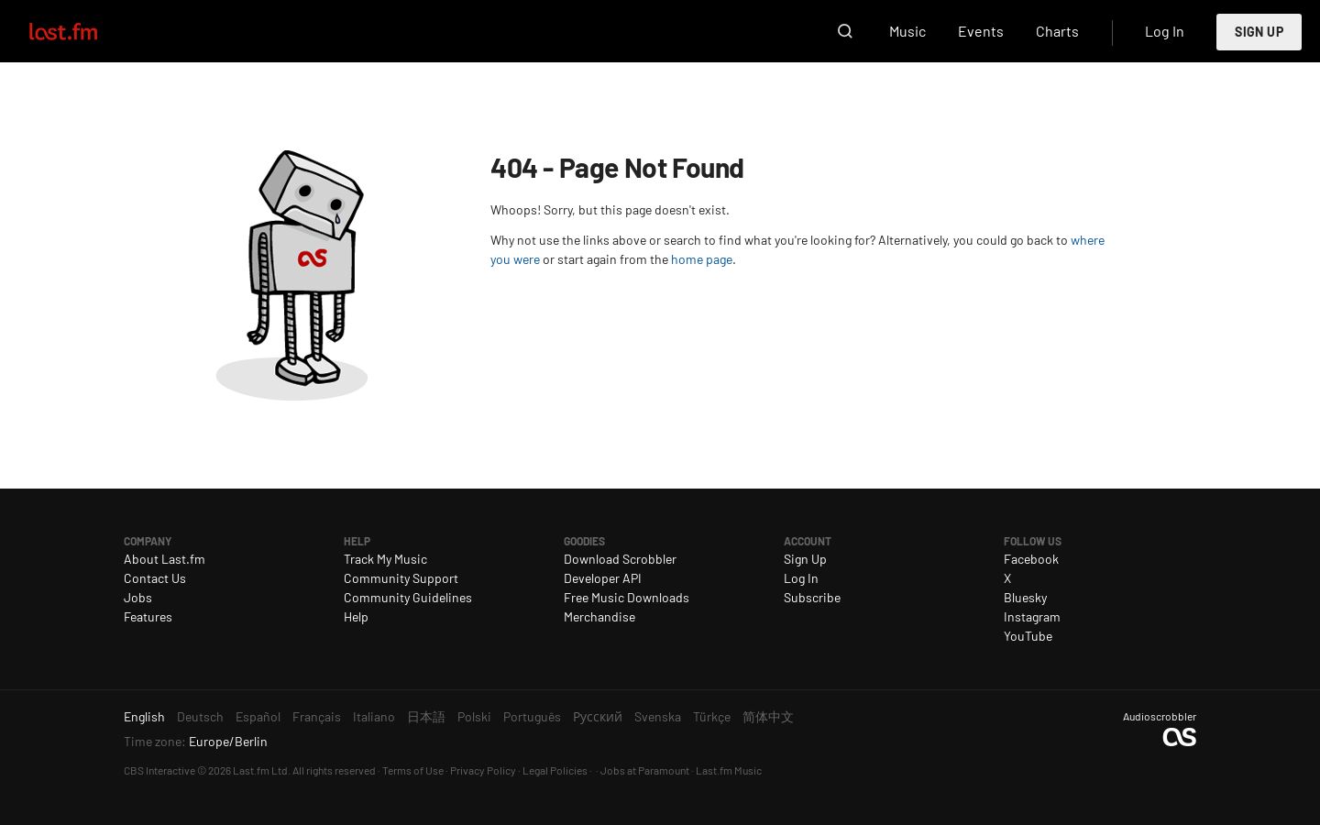Switch language to Deutsch
Image resolution: width=1320 pixels, height=825 pixels.
point(200,717)
